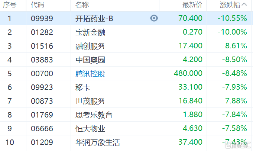This screenshot has height=151, width=253.
Task: Toggle sort arrow in 涨跌幅 header
Action: pos(244,5)
